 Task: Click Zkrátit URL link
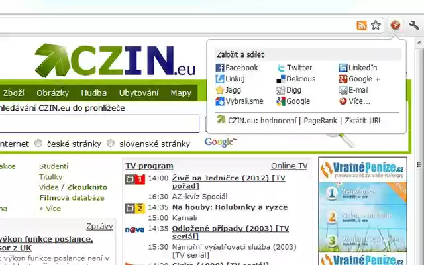364,121
